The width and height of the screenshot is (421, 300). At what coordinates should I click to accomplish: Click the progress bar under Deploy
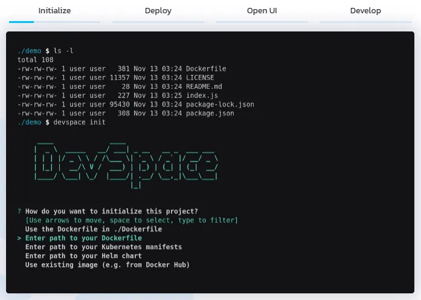click(x=158, y=22)
